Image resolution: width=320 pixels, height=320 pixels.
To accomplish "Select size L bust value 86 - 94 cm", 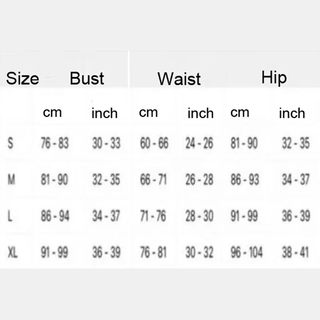I will pyautogui.click(x=55, y=216).
